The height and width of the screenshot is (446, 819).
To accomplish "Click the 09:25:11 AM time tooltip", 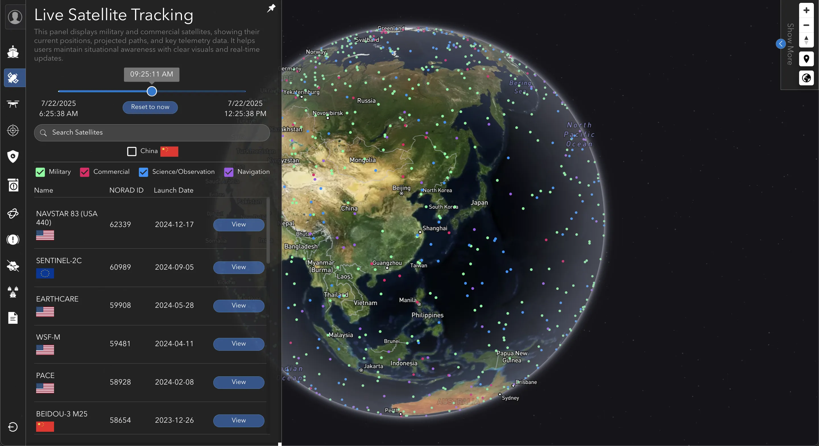I will pos(152,75).
